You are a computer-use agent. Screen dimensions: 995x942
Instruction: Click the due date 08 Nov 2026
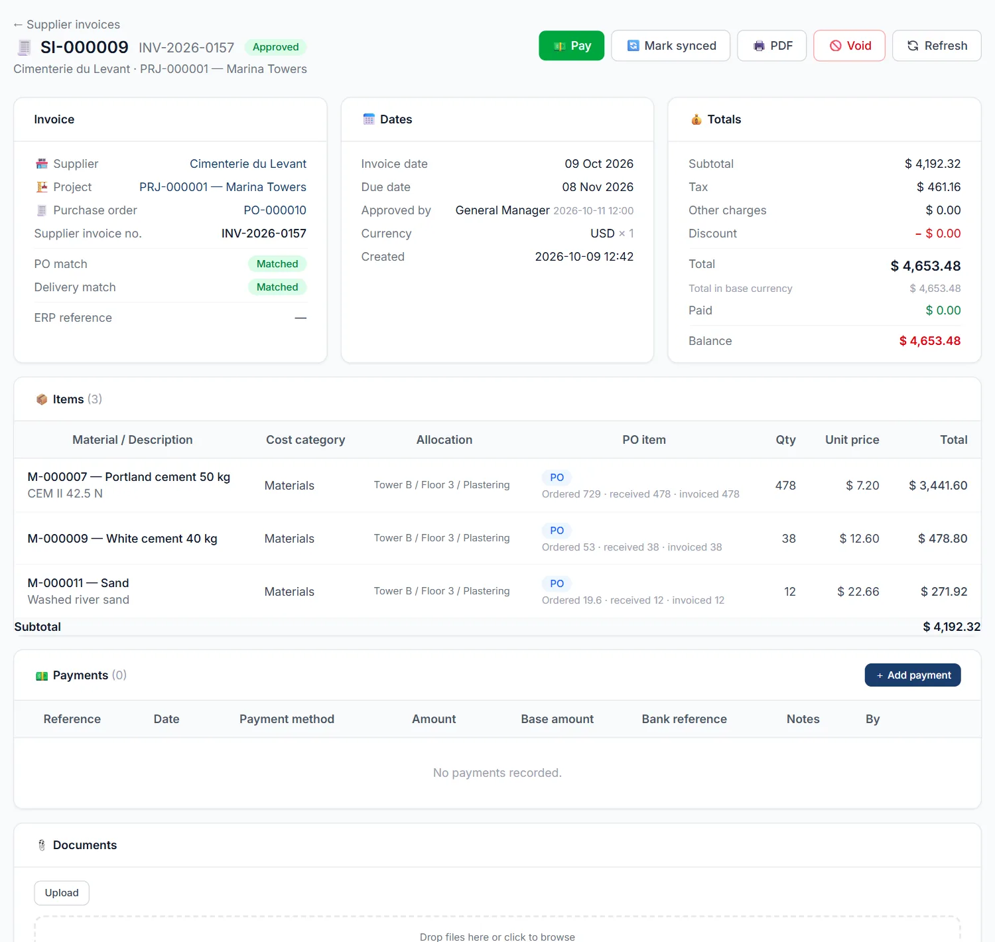click(598, 187)
